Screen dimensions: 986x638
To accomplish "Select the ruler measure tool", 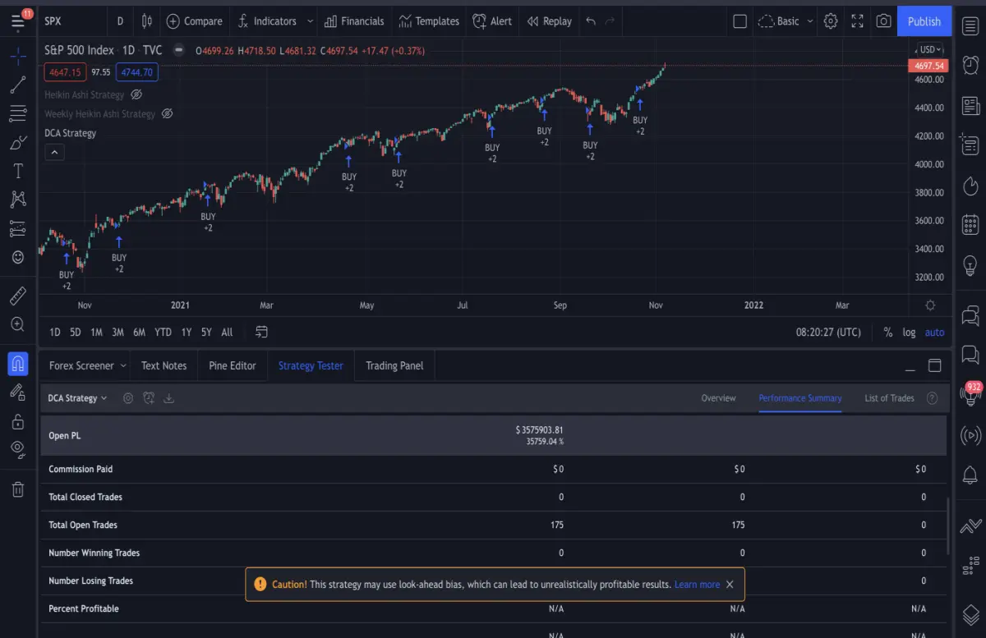I will click(18, 295).
